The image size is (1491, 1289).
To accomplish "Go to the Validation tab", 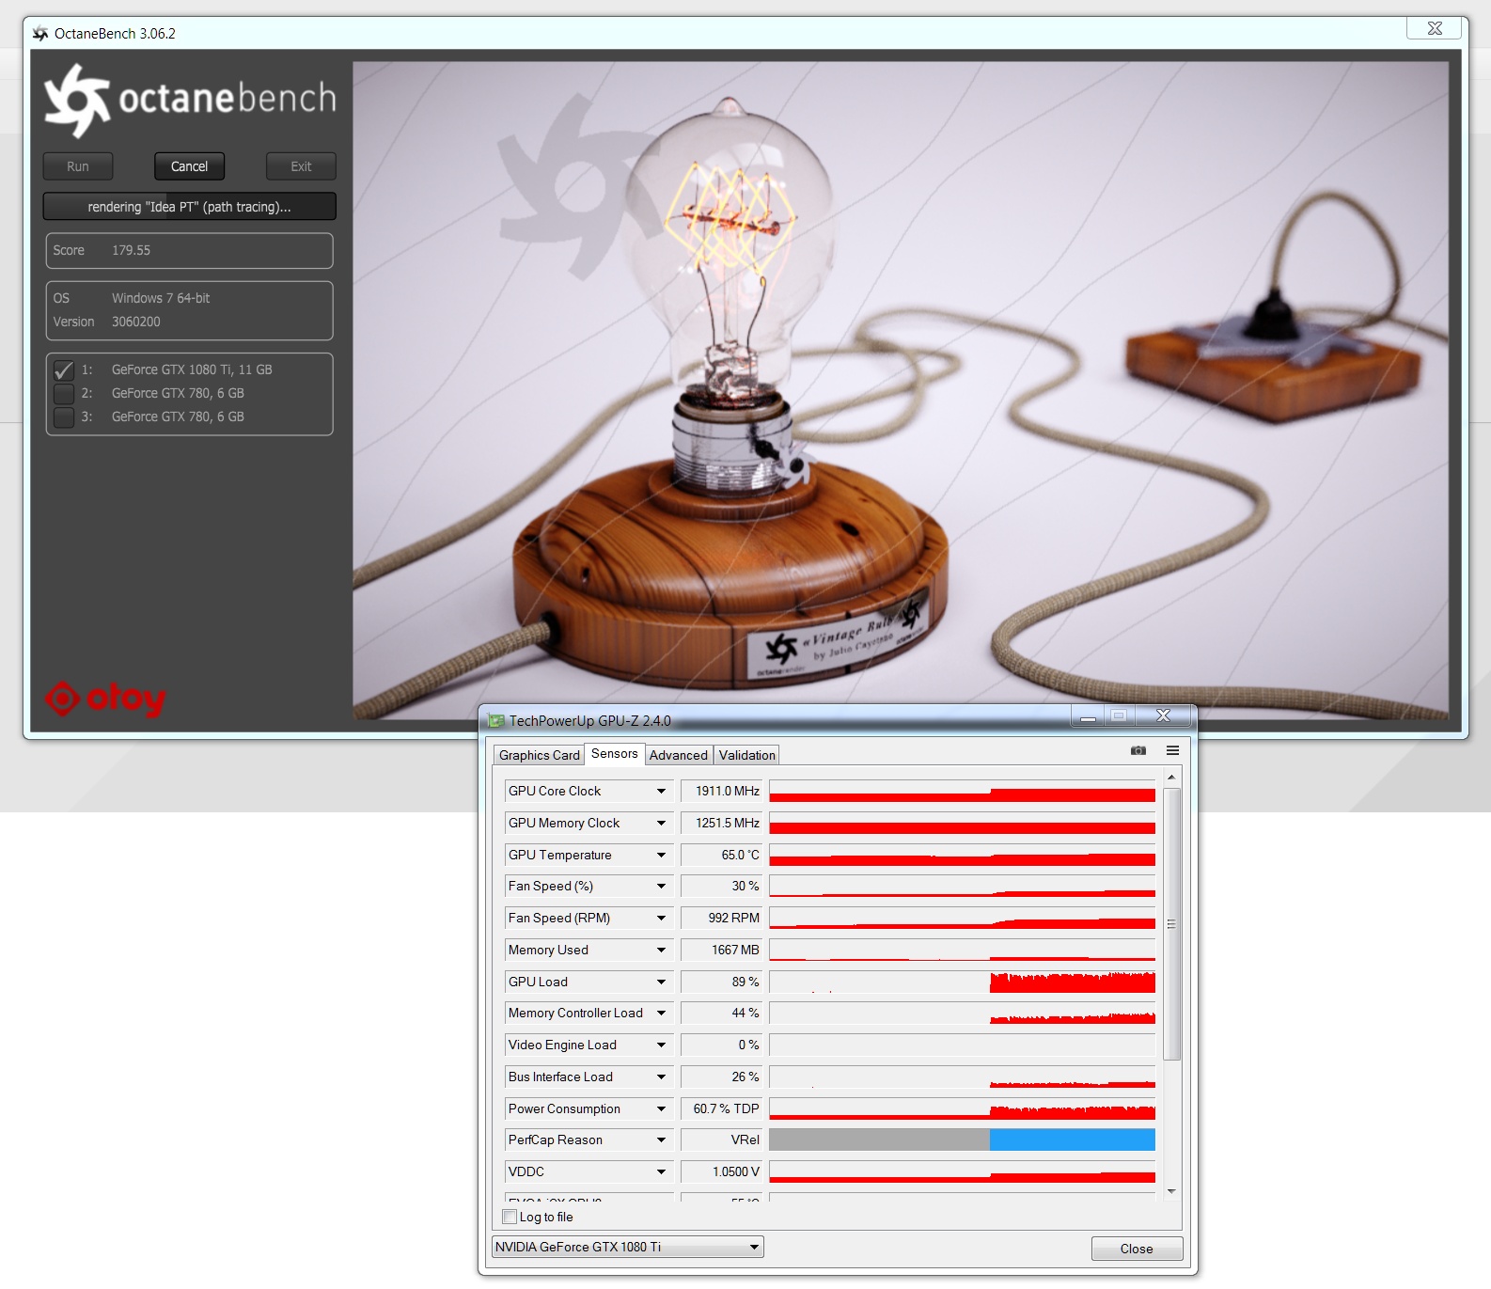I will pos(747,755).
